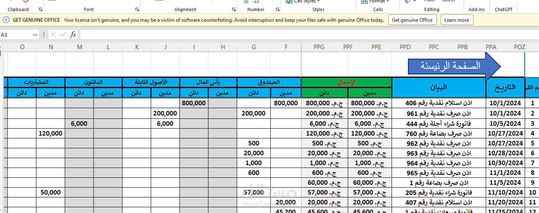Select the الأصول الثابتة header cell
This screenshot has height=213, width=539.
coord(151,82)
